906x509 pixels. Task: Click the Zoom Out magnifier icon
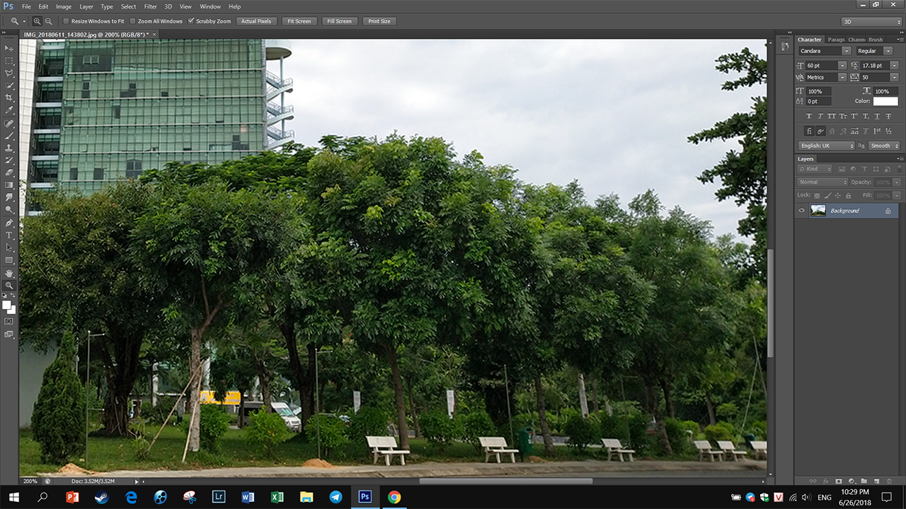tap(48, 21)
